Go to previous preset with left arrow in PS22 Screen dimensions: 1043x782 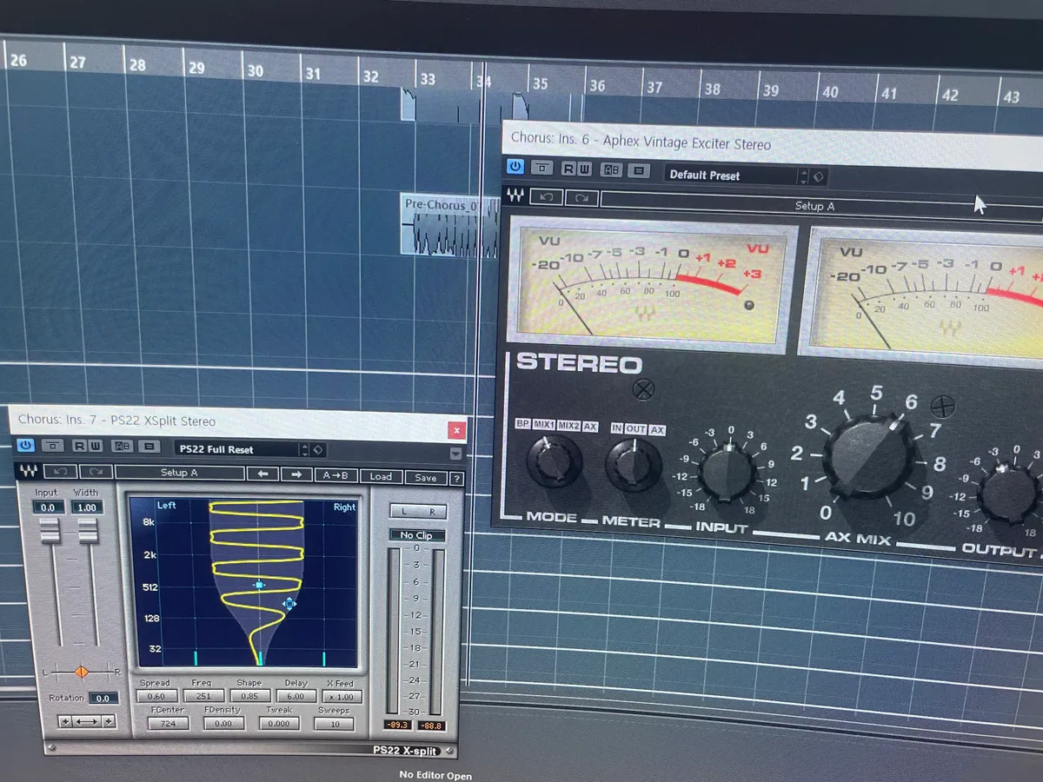pyautogui.click(x=262, y=474)
